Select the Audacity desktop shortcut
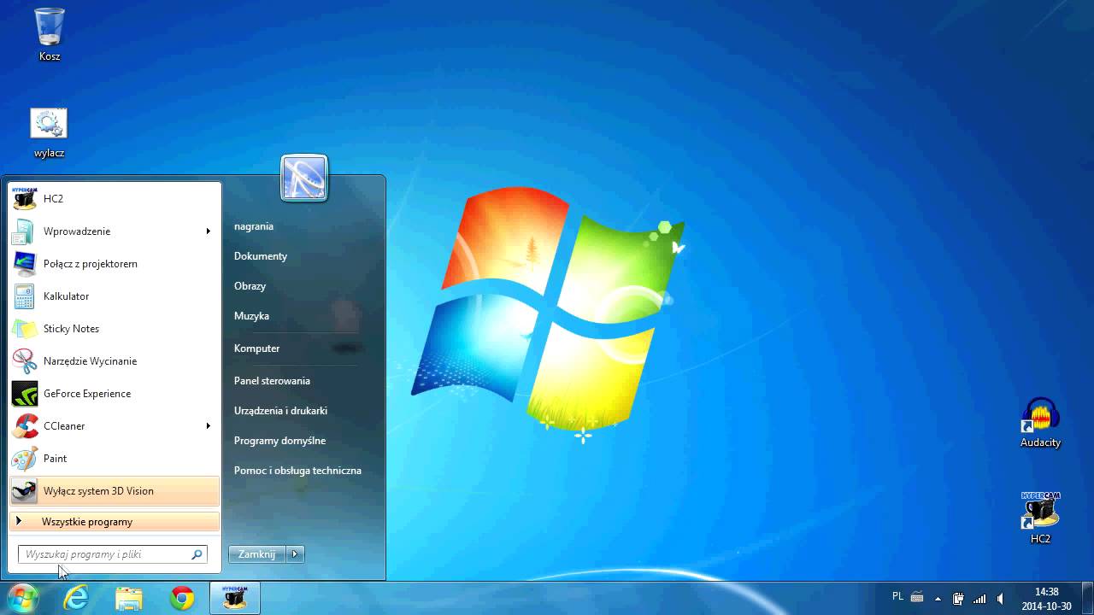Screen dimensions: 1094x615 pyautogui.click(x=1040, y=423)
